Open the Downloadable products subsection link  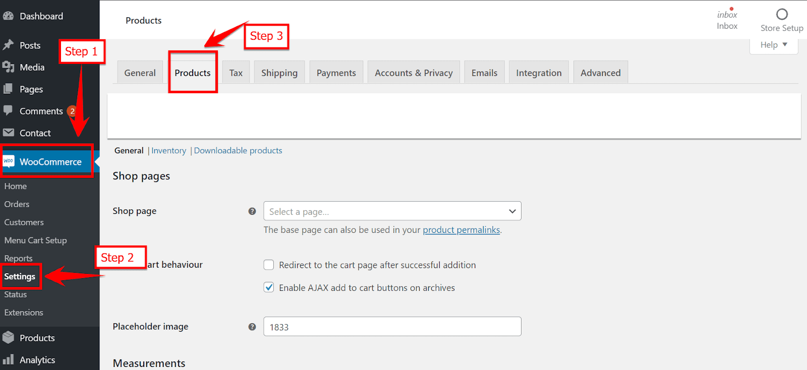(238, 150)
